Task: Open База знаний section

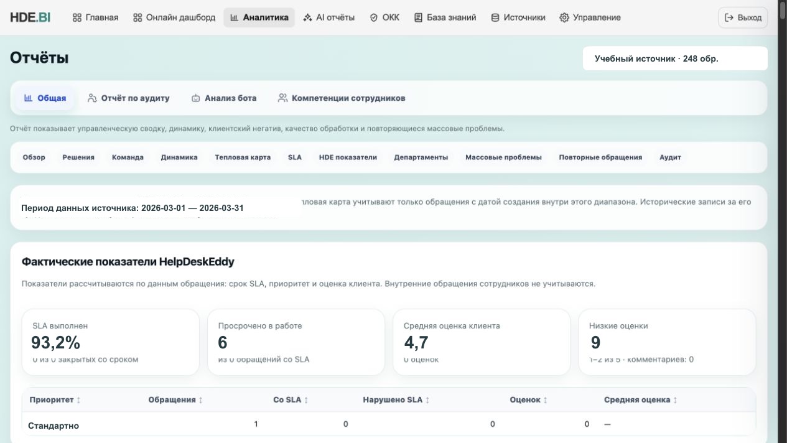Action: 445,17
